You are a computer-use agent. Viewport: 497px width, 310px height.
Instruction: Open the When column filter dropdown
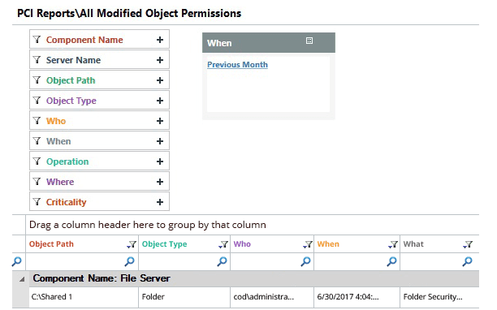tap(393, 244)
